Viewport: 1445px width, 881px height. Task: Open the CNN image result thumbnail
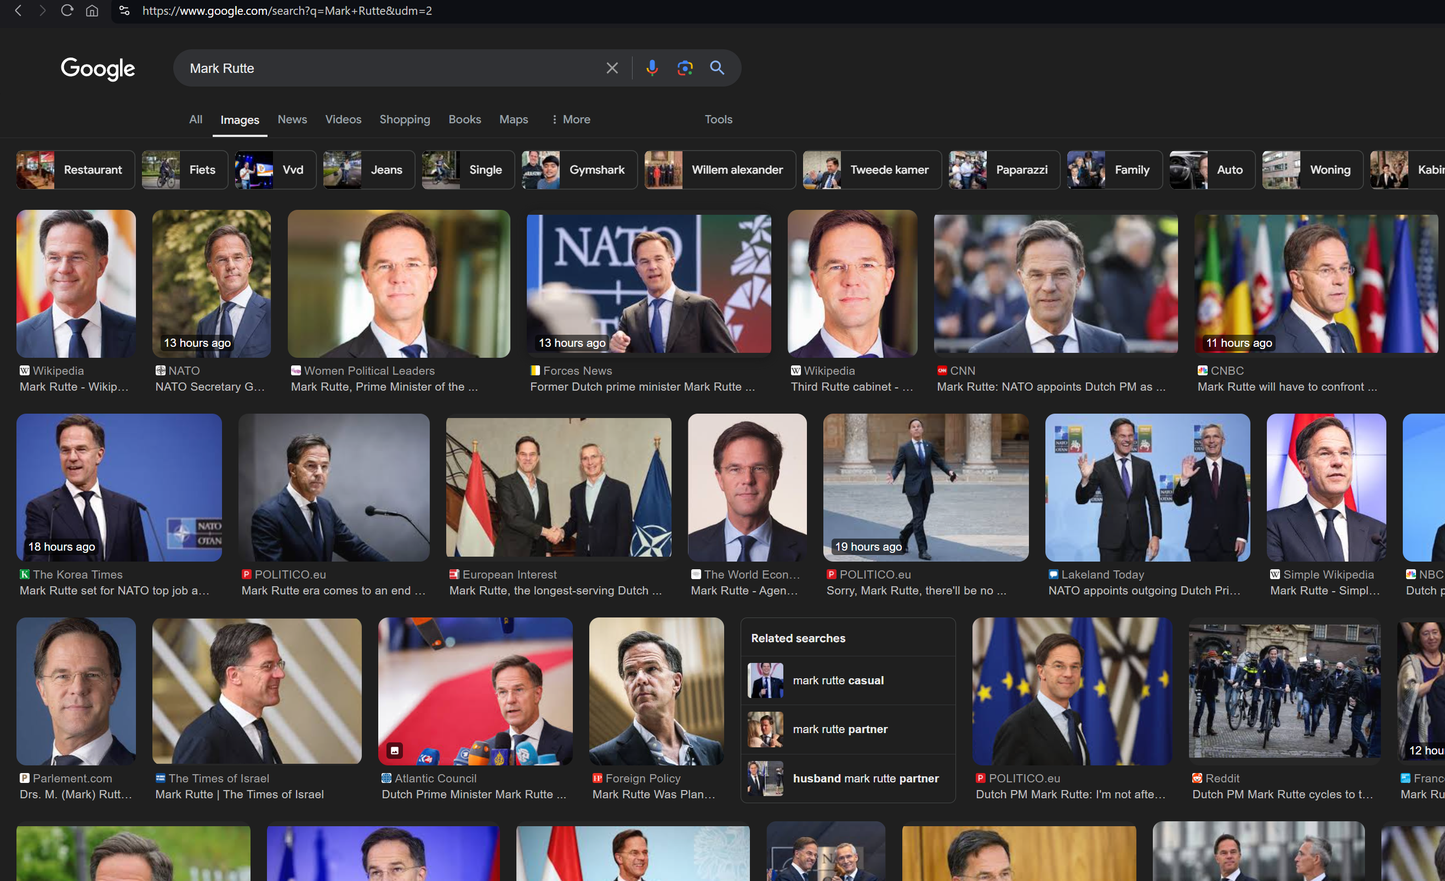click(x=1056, y=284)
